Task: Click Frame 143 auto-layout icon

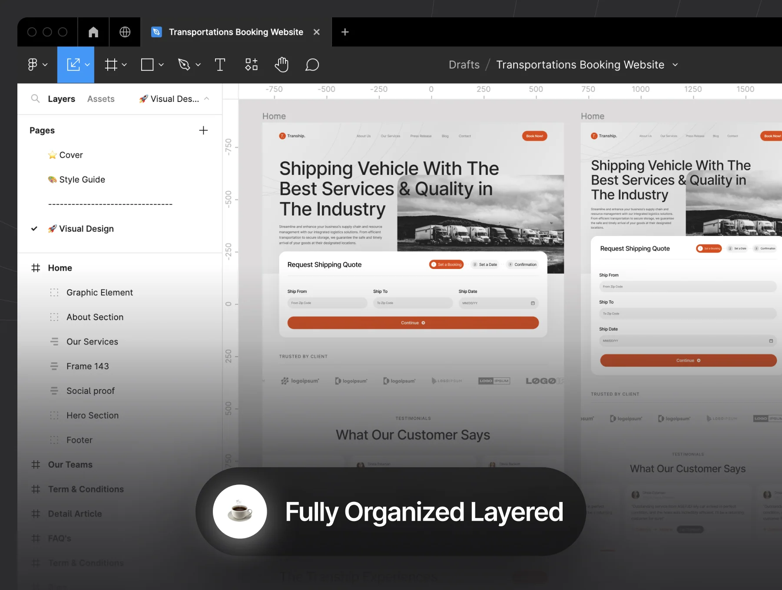Action: click(x=54, y=366)
